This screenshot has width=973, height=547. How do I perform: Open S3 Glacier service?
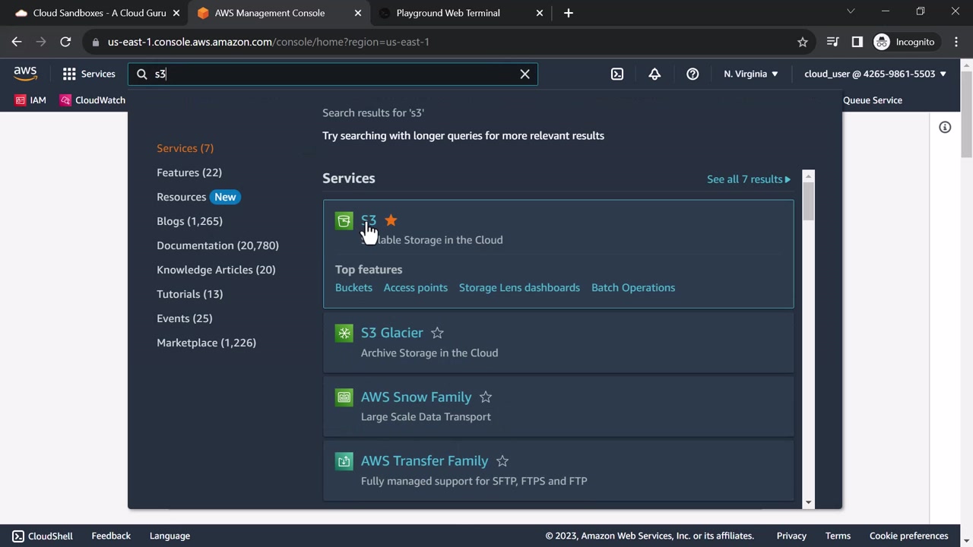(392, 333)
